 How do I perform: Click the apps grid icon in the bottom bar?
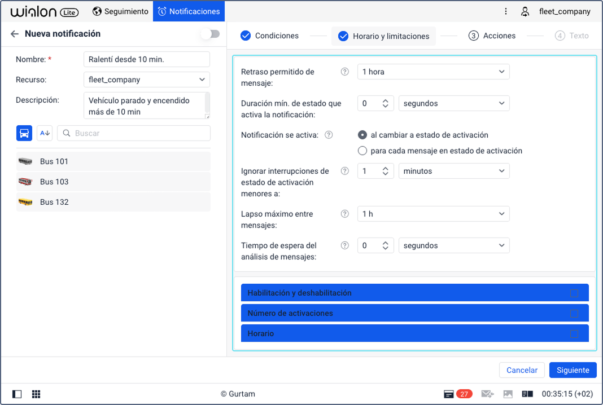36,394
